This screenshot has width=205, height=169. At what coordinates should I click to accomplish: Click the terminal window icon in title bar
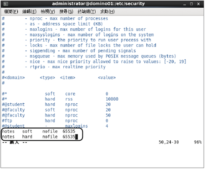[x=6, y=4]
